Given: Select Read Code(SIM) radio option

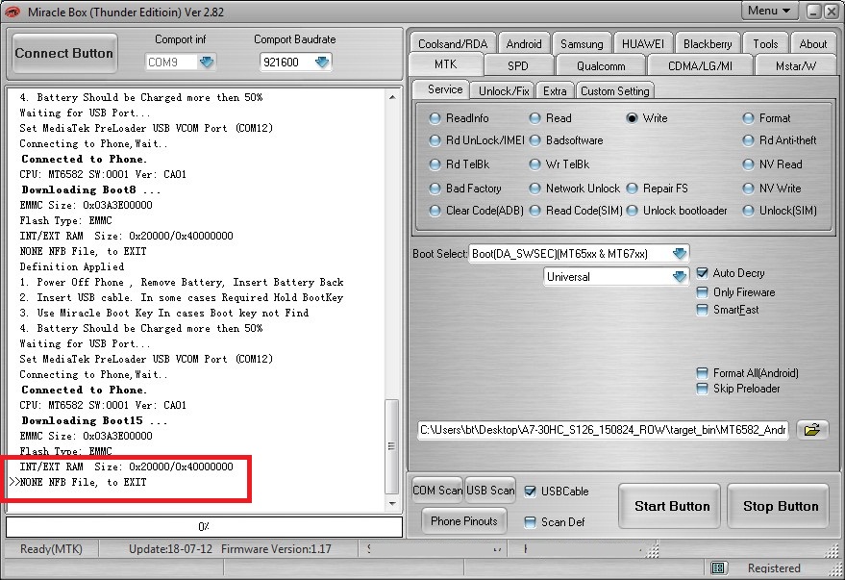Looking at the screenshot, I should 534,211.
